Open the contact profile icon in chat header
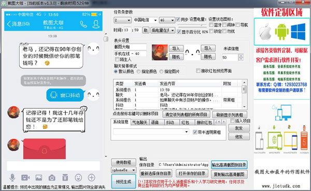This screenshot has width=311, height=191. tap(96, 24)
